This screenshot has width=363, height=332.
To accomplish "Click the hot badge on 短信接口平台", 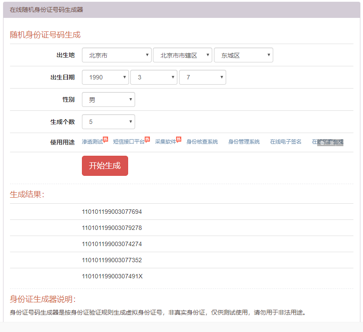I will pyautogui.click(x=147, y=139).
